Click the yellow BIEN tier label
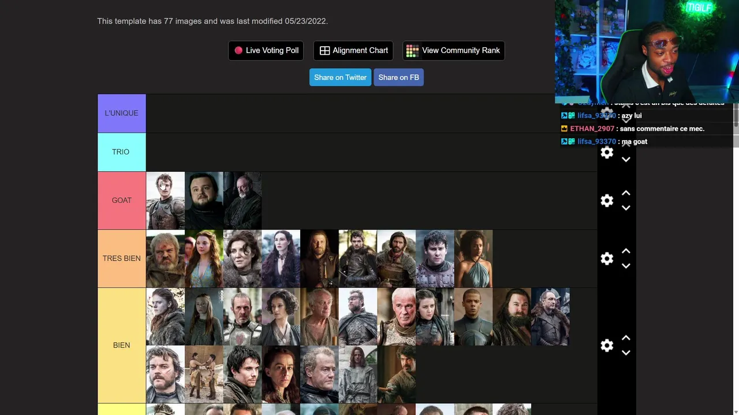This screenshot has height=415, width=739. 121,345
